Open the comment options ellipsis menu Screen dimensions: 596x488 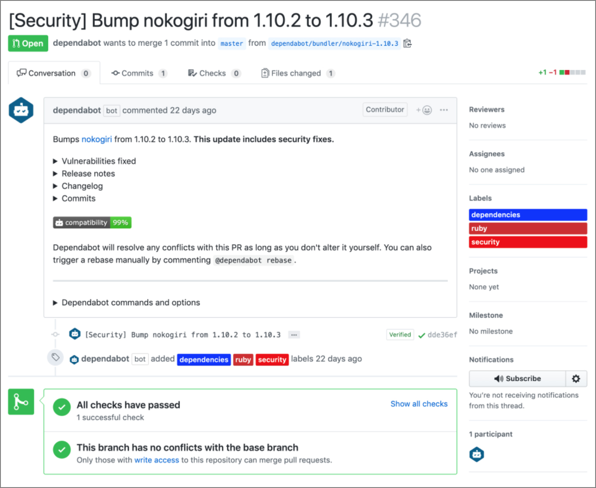tap(444, 110)
